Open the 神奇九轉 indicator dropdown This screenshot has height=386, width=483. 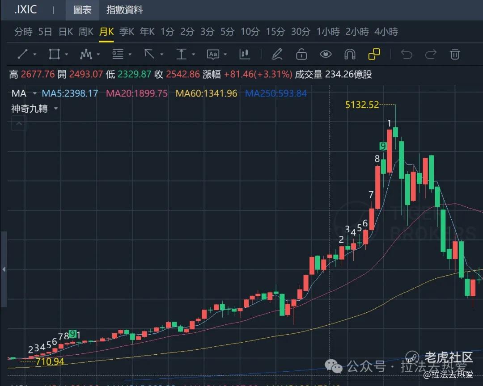pyautogui.click(x=56, y=109)
